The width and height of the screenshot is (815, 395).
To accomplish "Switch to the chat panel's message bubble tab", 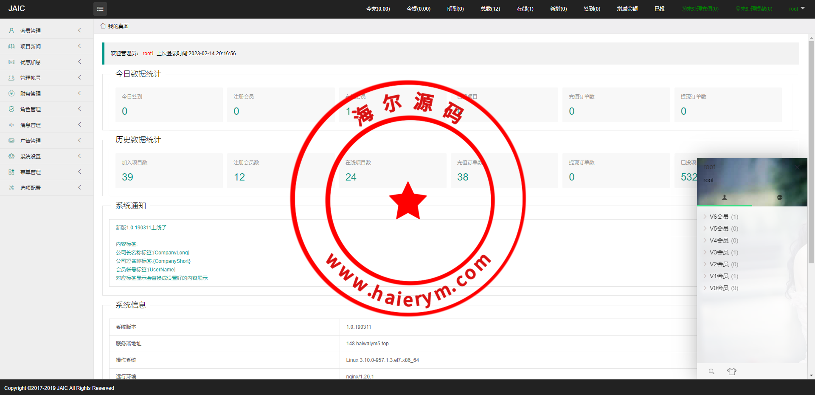I will tap(779, 197).
